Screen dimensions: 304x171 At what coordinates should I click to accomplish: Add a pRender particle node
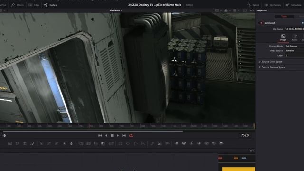point(167,143)
